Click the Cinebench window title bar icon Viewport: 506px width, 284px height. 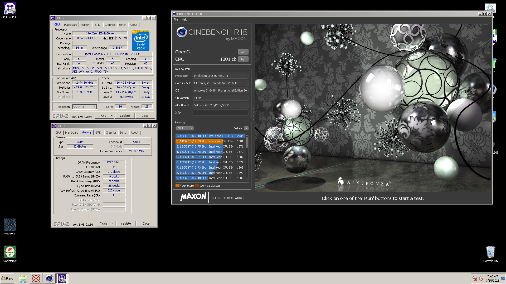point(174,14)
